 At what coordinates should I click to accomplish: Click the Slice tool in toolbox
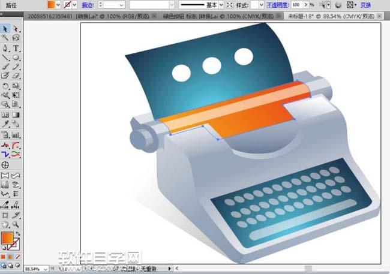pyautogui.click(x=16, y=215)
